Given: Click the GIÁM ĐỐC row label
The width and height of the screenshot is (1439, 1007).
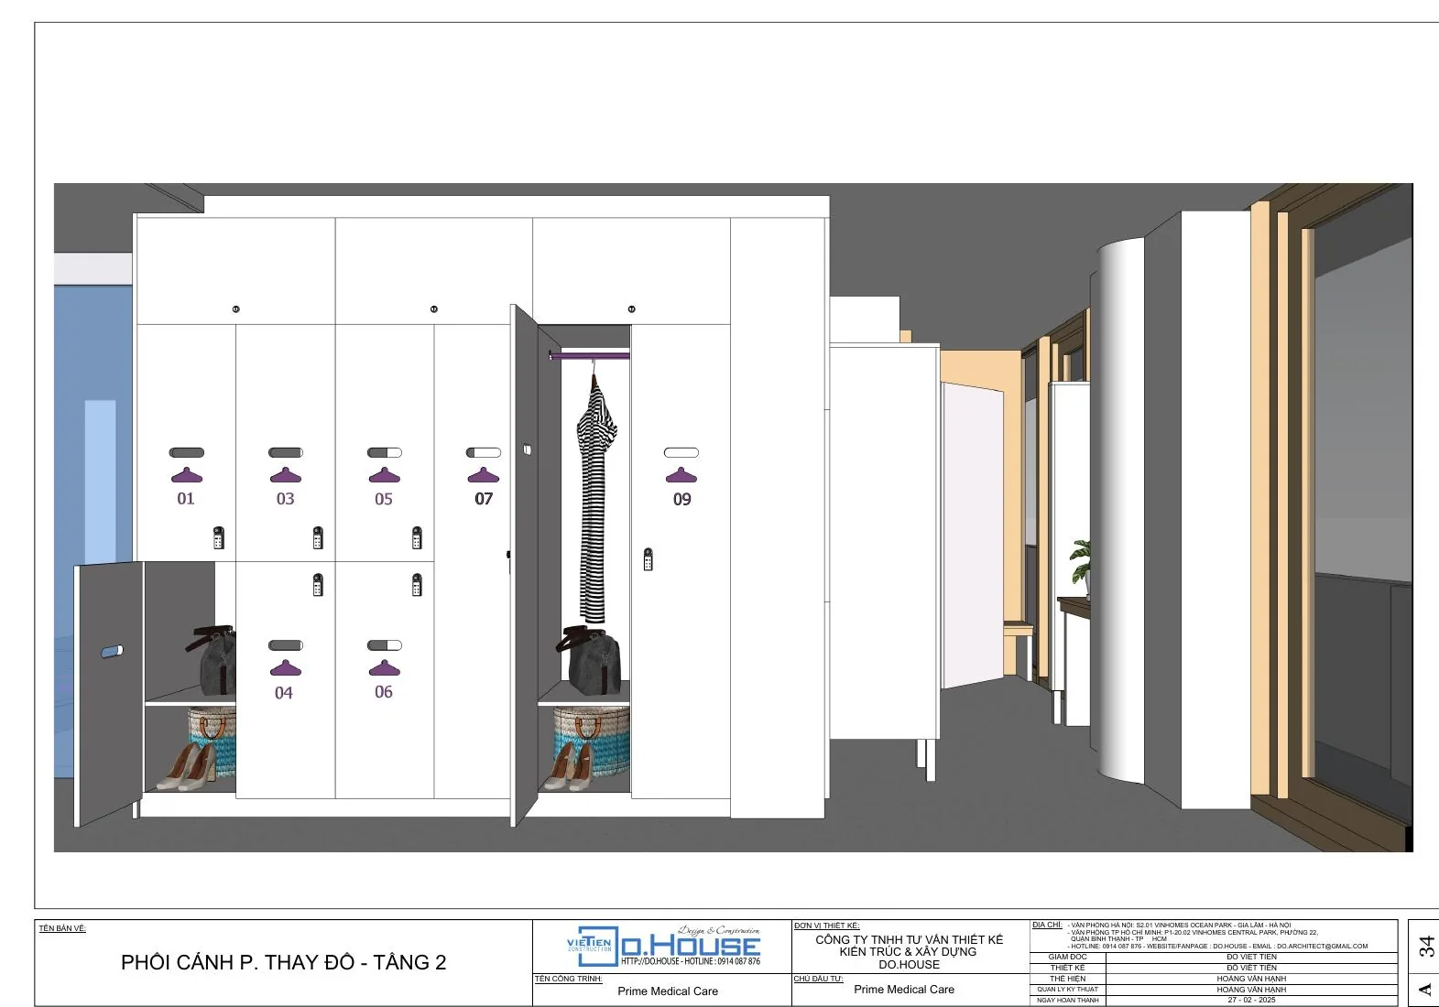Looking at the screenshot, I should [1068, 957].
